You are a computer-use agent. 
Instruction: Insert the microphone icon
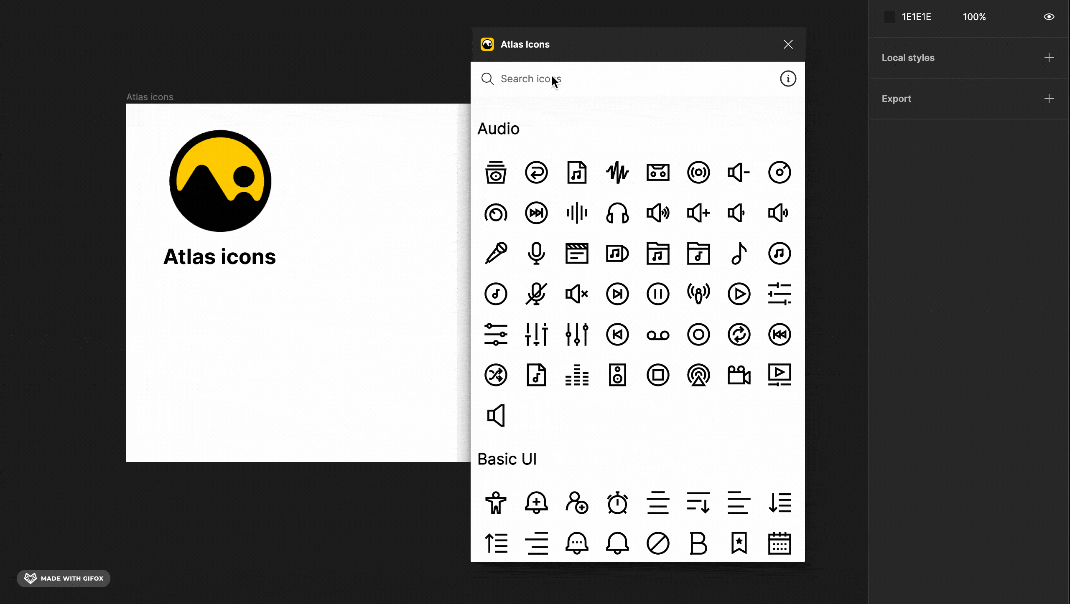(536, 254)
